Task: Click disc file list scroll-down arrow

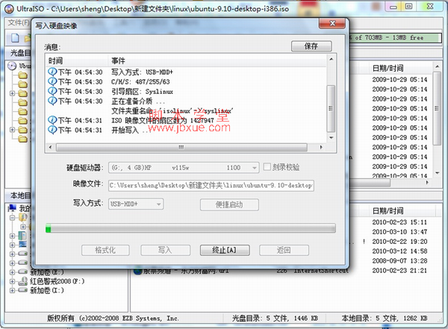Action: pyautogui.click(x=437, y=173)
